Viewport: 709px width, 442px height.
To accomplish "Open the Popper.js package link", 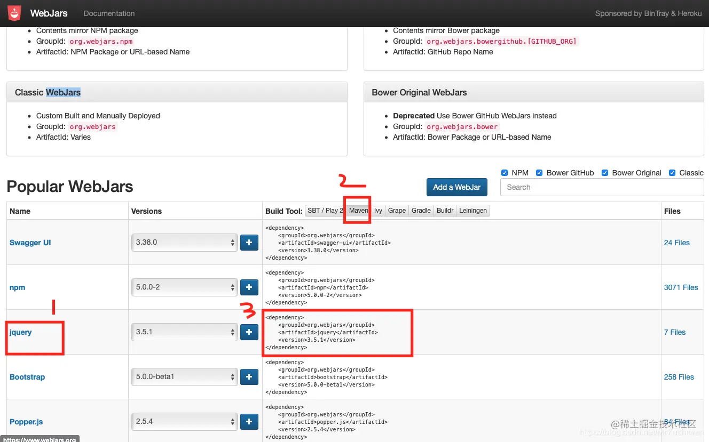I will coord(26,422).
